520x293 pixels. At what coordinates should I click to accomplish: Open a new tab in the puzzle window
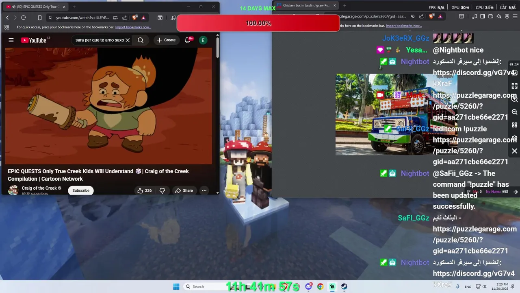[344, 5]
